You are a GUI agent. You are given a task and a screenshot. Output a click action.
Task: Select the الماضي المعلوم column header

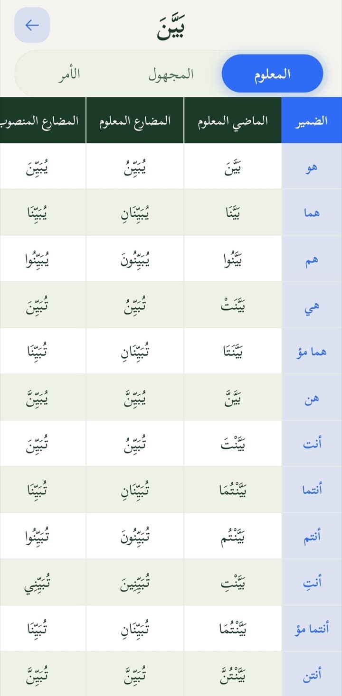point(233,120)
